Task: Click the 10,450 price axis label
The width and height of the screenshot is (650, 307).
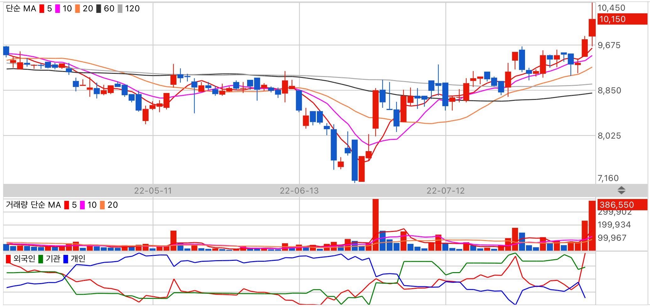Action: [x=611, y=8]
